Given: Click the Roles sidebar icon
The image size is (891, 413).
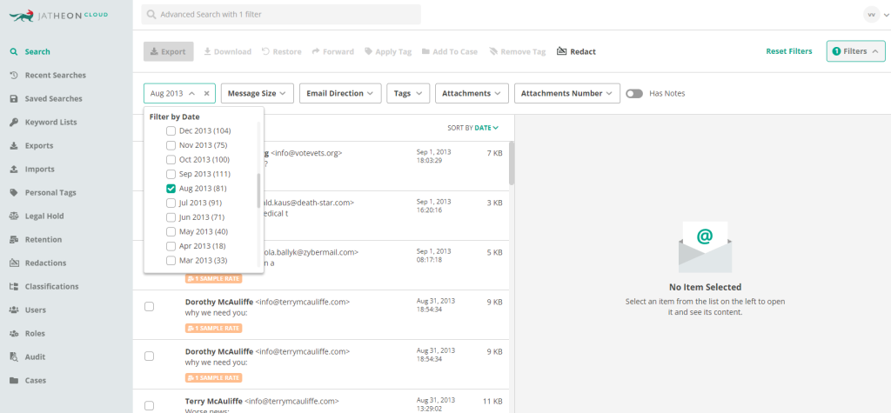Looking at the screenshot, I should pyautogui.click(x=14, y=334).
